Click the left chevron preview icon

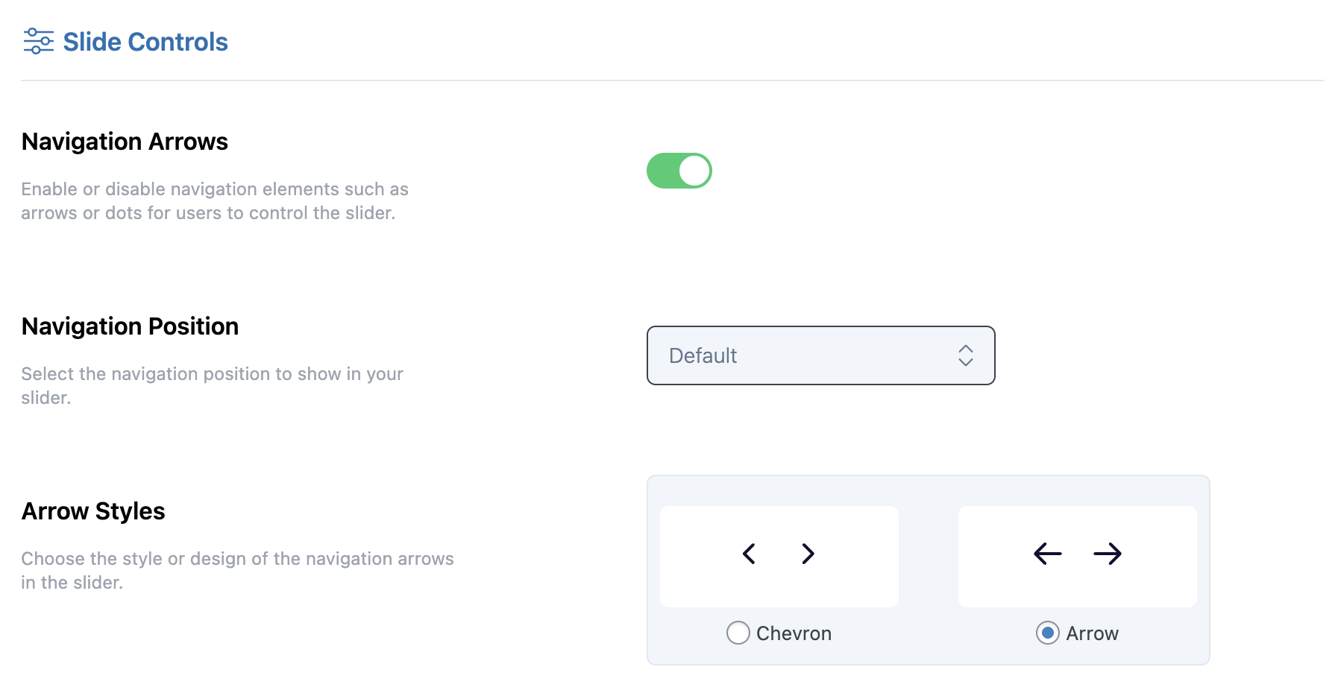tap(750, 554)
